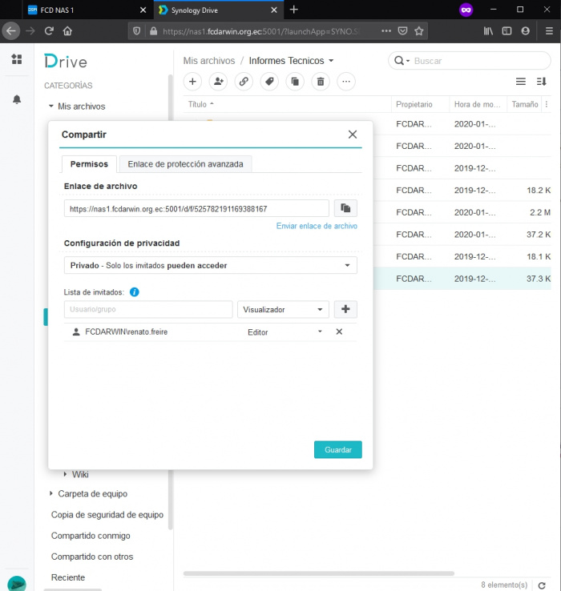
Task: Open the search options dropdown arrow
Action: pyautogui.click(x=408, y=61)
